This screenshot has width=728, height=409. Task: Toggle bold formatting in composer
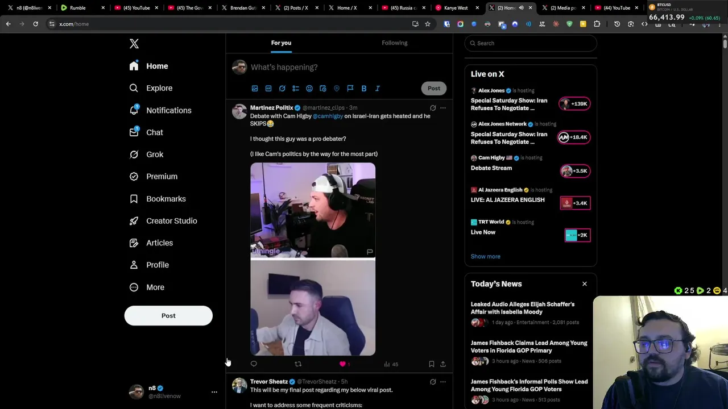[x=364, y=89]
